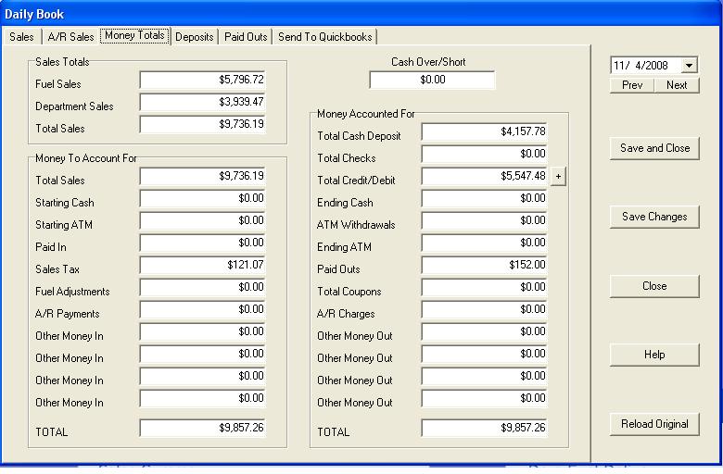The width and height of the screenshot is (723, 474).
Task: Click the Cash Over/Short value field
Action: (432, 81)
